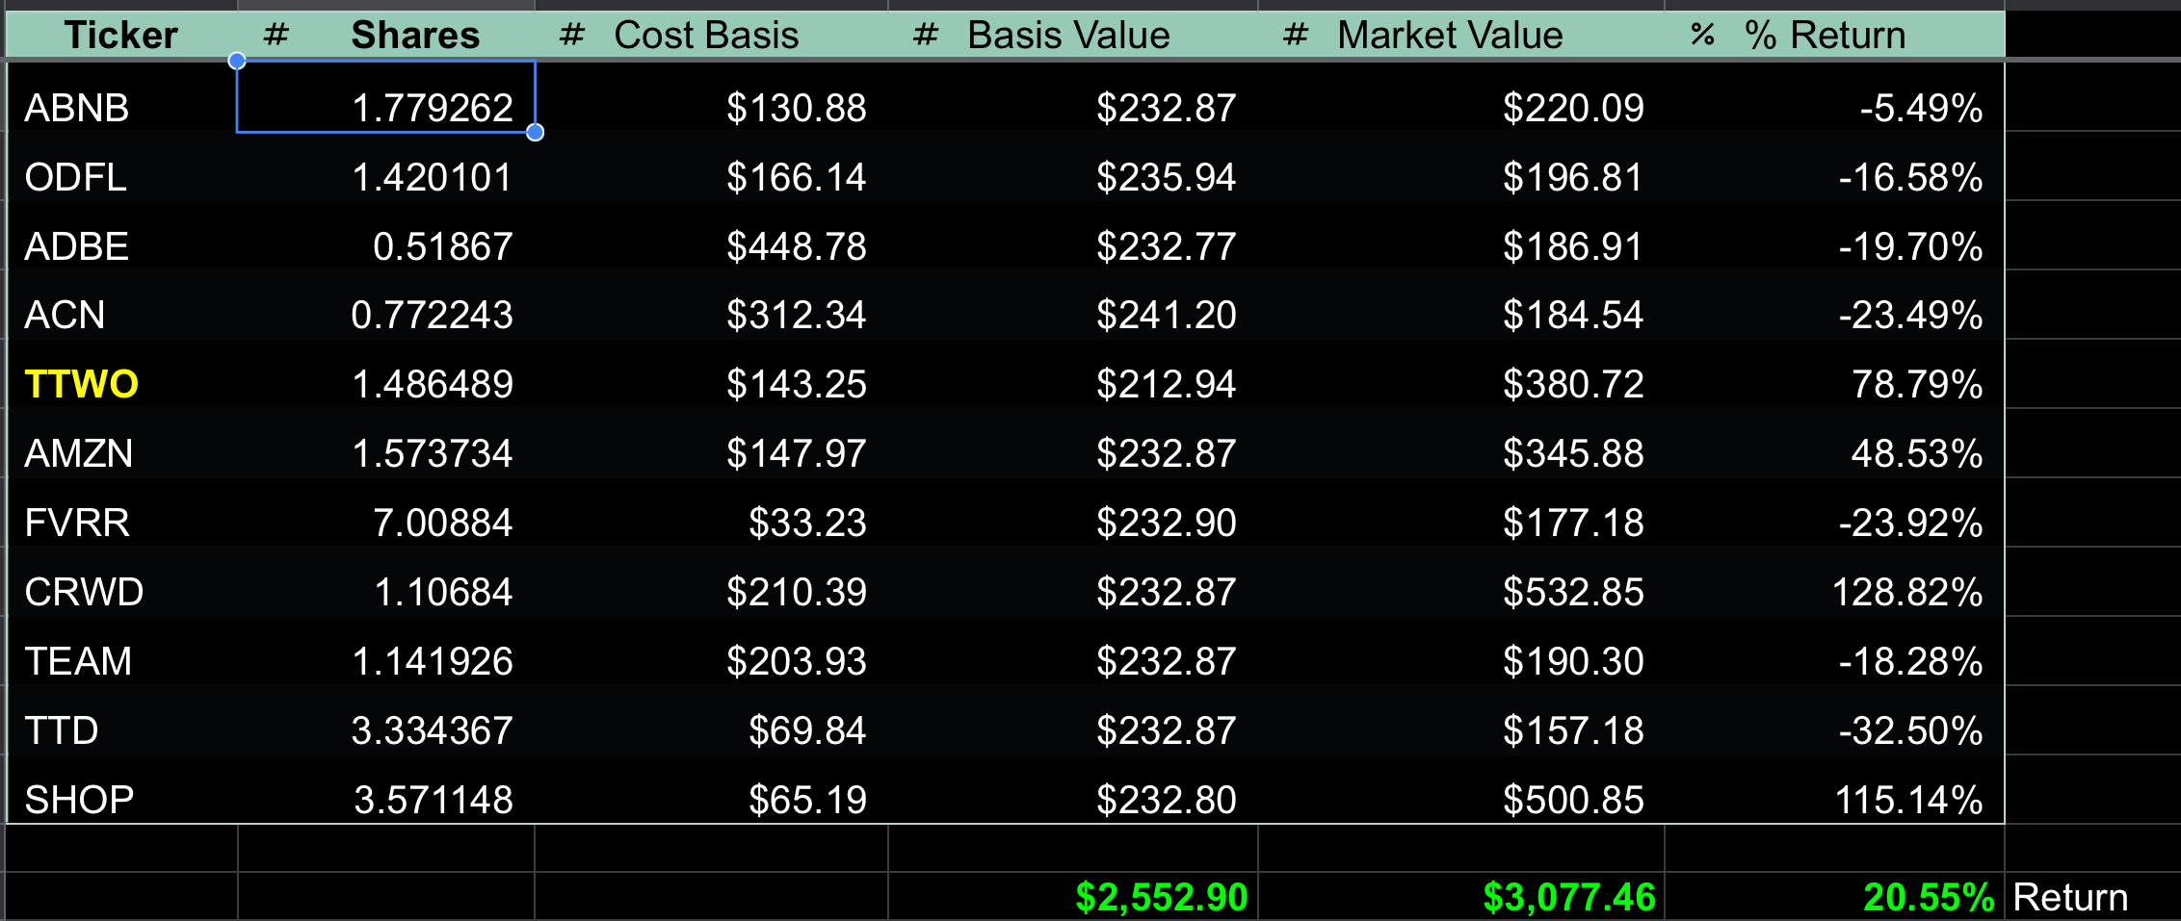Click the top-left selection handle of the selected cell
This screenshot has width=2181, height=921.
237,62
